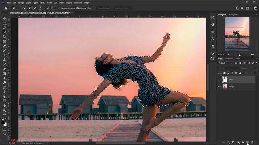Open the Kind layer filter dropdown
This screenshot has height=145, width=259.
click(225, 63)
